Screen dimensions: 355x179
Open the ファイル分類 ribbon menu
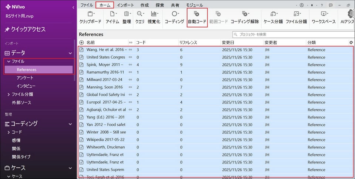[296, 18]
